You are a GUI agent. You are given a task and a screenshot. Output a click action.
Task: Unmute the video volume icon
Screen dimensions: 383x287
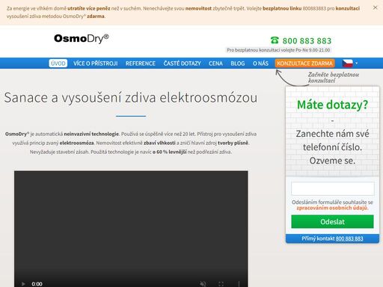tap(203, 284)
